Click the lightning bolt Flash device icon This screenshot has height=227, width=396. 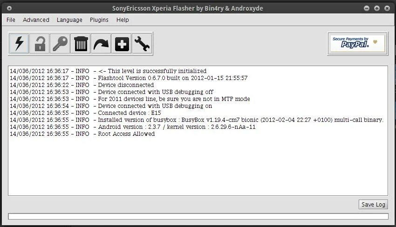click(x=19, y=44)
